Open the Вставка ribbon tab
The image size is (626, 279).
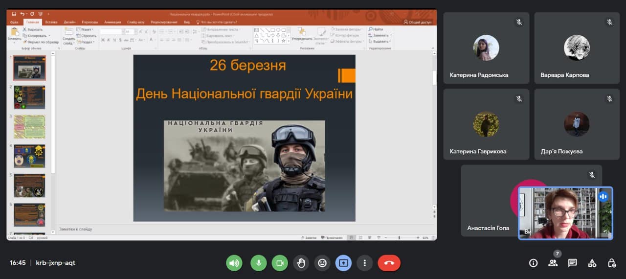pyautogui.click(x=51, y=22)
